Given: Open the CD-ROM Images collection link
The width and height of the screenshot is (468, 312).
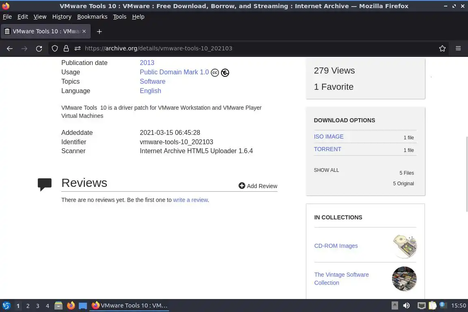Looking at the screenshot, I should [336, 246].
